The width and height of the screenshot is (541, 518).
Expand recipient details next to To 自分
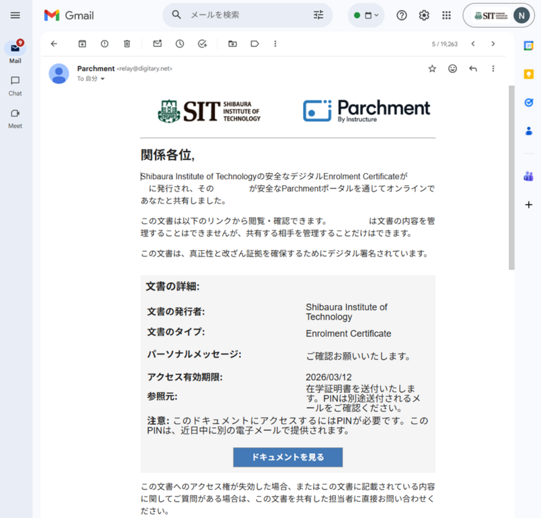pos(103,79)
